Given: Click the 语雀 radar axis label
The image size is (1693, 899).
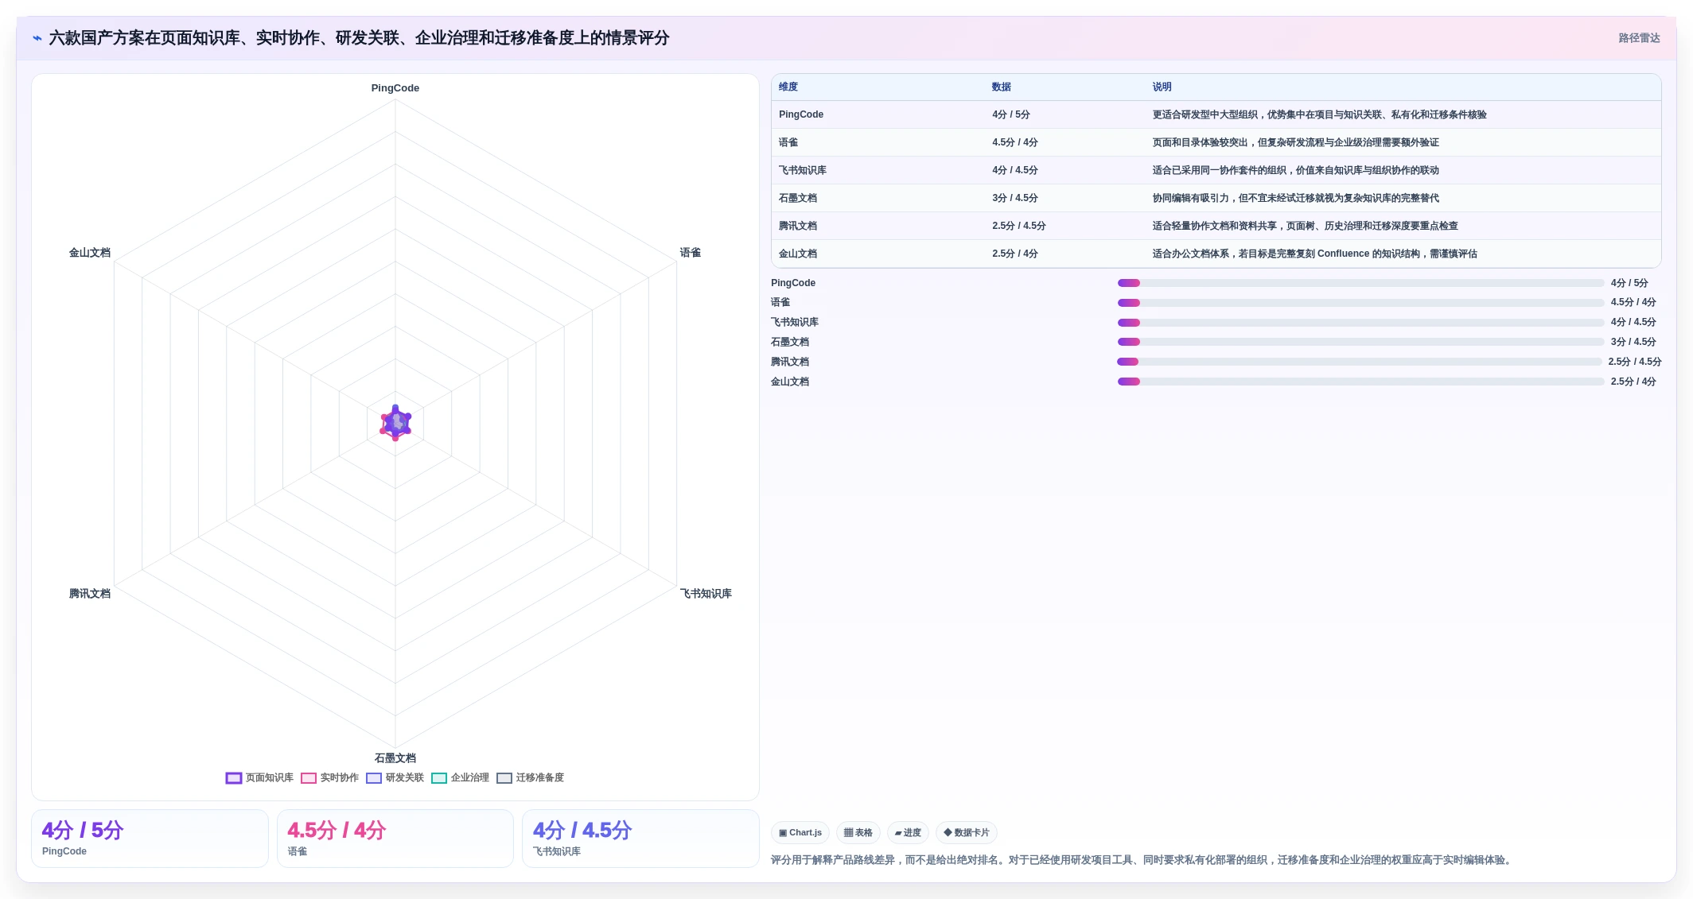Looking at the screenshot, I should click(691, 253).
